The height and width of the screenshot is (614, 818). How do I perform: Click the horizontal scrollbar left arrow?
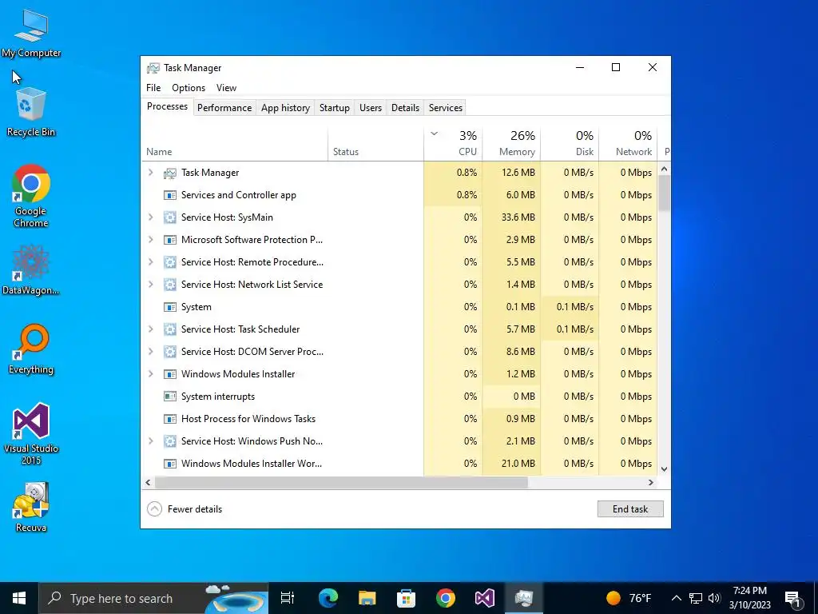click(x=148, y=482)
